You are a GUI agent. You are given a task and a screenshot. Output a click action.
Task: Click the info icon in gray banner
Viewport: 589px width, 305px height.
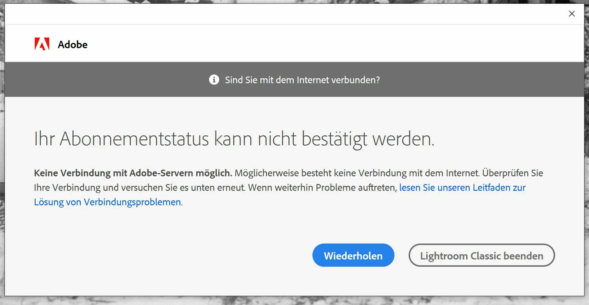(214, 79)
